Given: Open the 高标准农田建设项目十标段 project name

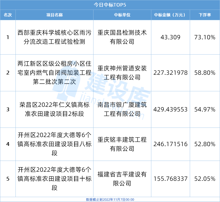Looking at the screenshot, I should [54, 179].
